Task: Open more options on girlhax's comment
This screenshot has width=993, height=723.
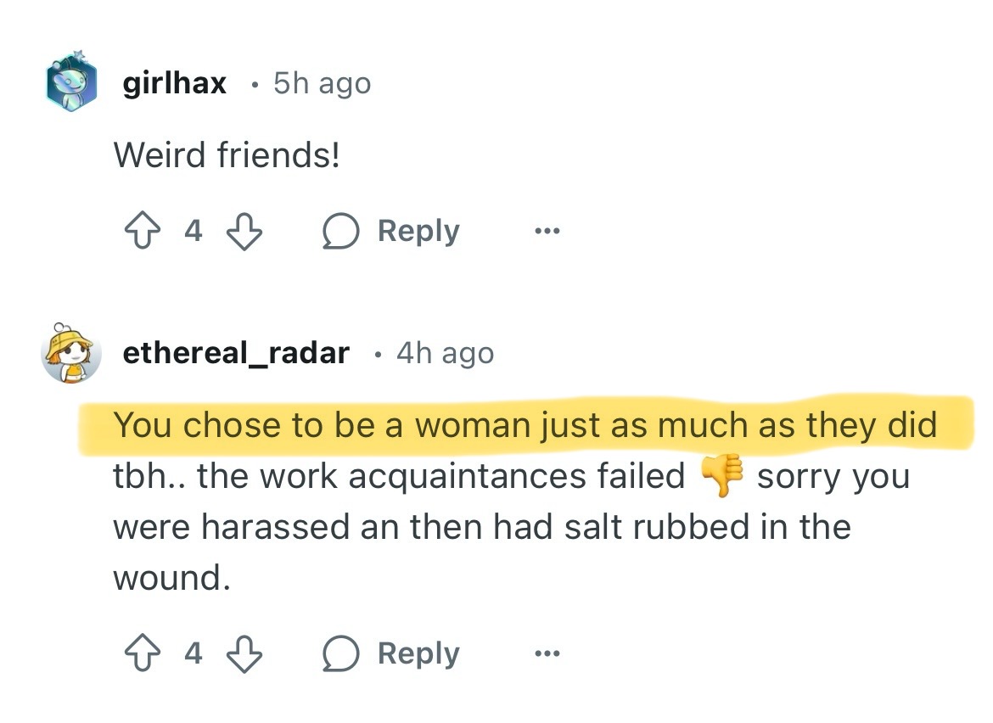Action: pos(547,231)
